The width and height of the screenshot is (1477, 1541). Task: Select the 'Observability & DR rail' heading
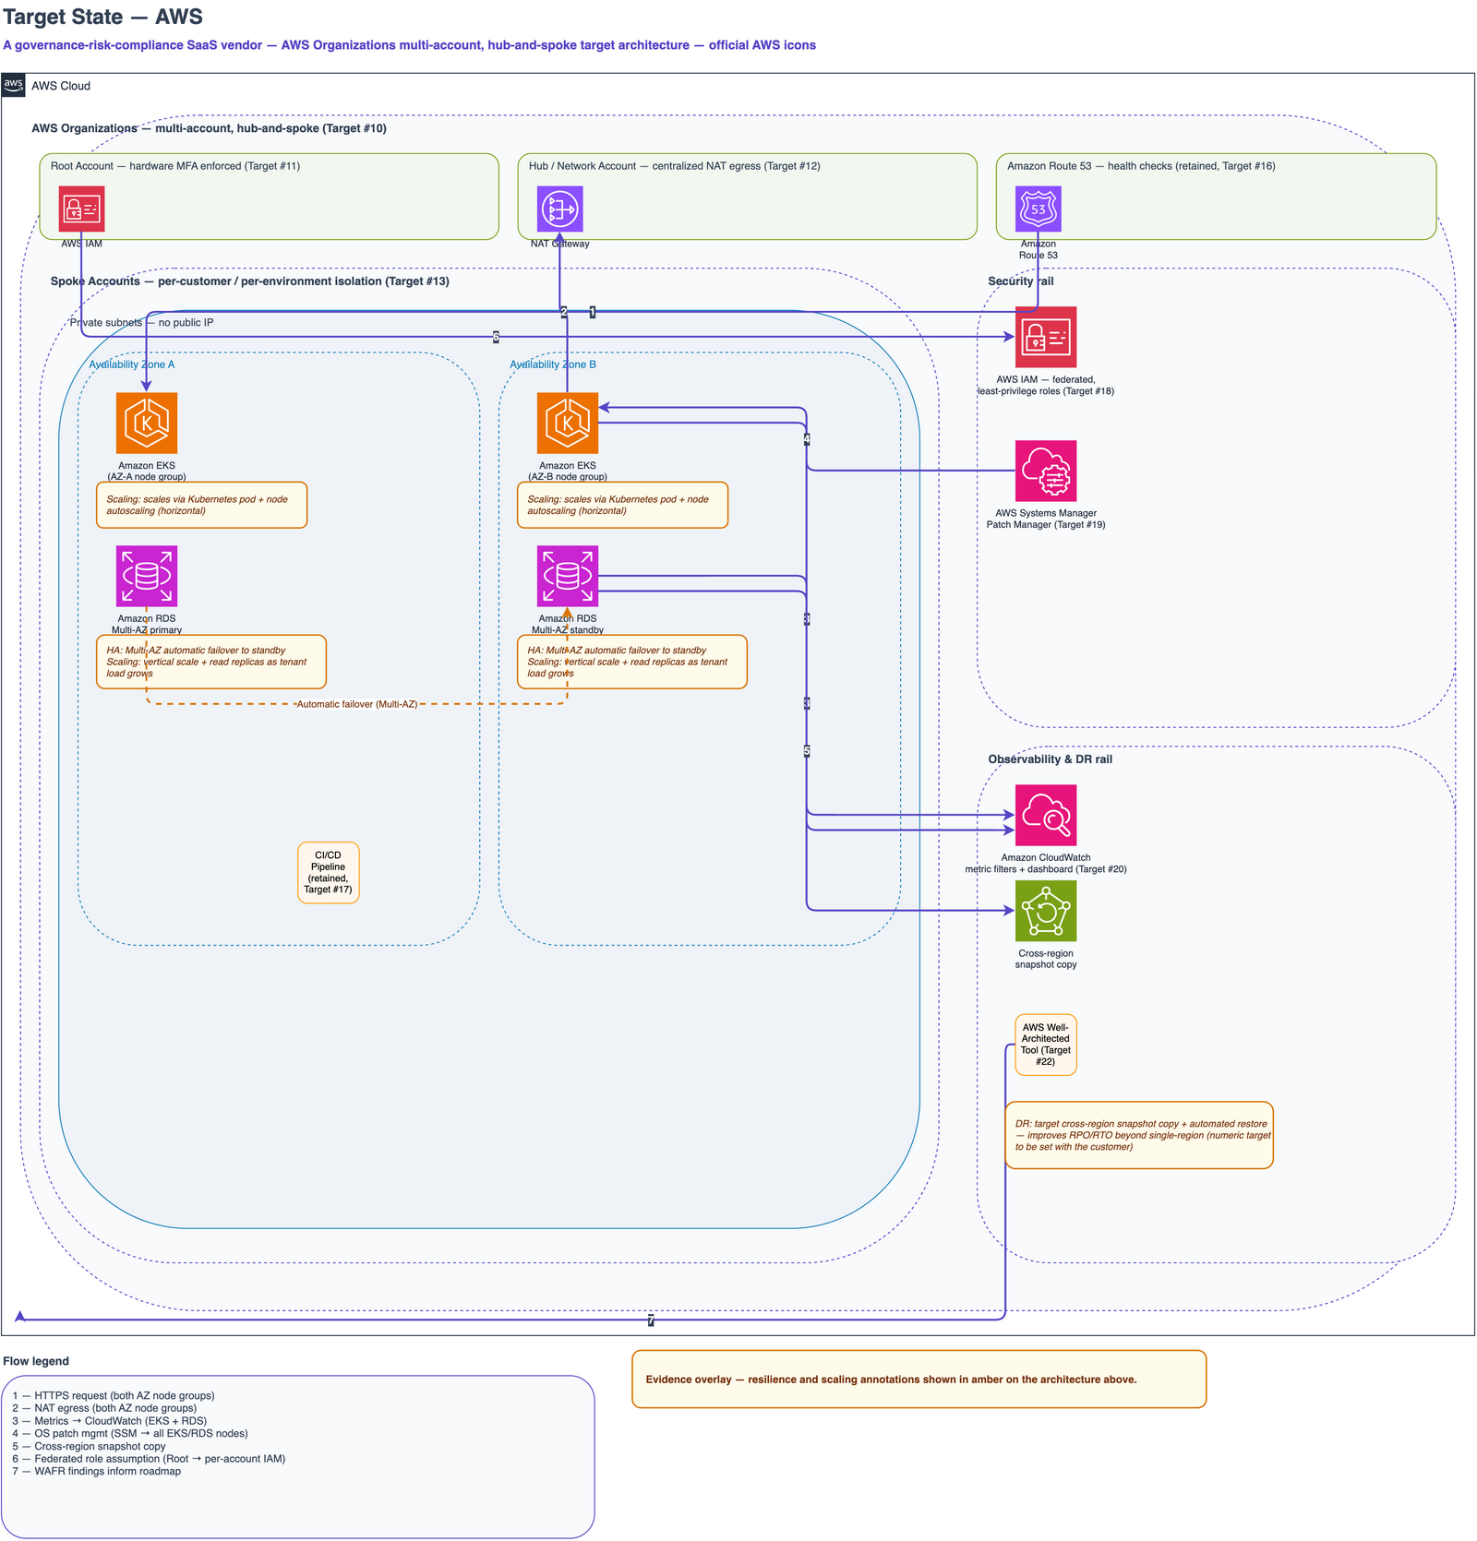pos(1050,760)
